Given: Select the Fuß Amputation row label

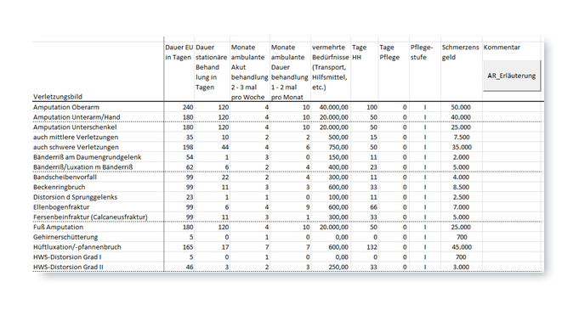Looking at the screenshot, I should coord(58,227).
